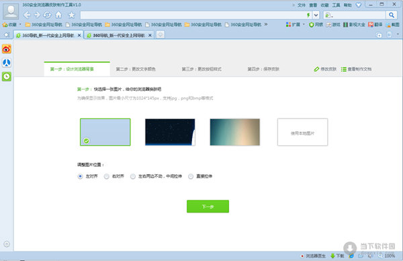Open the 收藏 menu in title bar
Image resolution: width=403 pixels, height=261 pixels.
tap(324, 5)
